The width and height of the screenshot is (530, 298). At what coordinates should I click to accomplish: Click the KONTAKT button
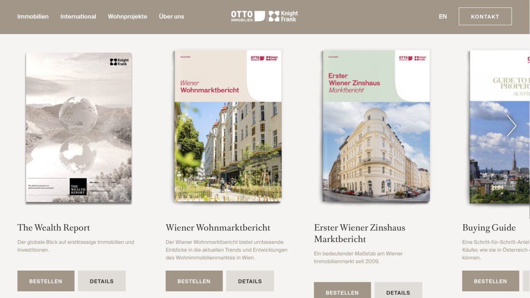pos(485,16)
